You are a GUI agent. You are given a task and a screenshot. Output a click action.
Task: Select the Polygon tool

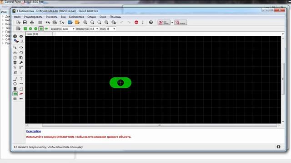coord(21,89)
